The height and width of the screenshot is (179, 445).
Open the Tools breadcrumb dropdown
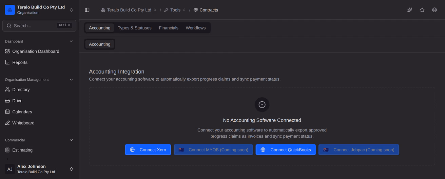184,10
